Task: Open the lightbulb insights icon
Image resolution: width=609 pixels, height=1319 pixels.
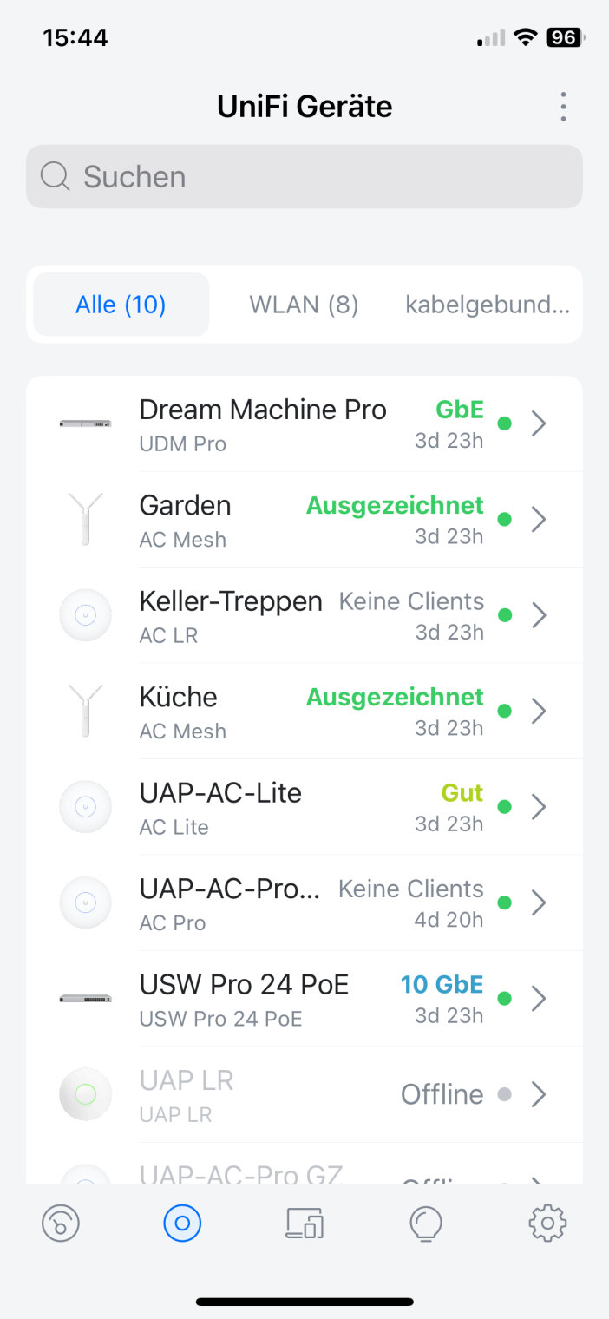Action: (426, 1224)
